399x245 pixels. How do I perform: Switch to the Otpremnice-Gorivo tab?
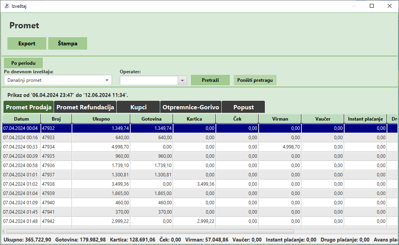pyautogui.click(x=191, y=107)
